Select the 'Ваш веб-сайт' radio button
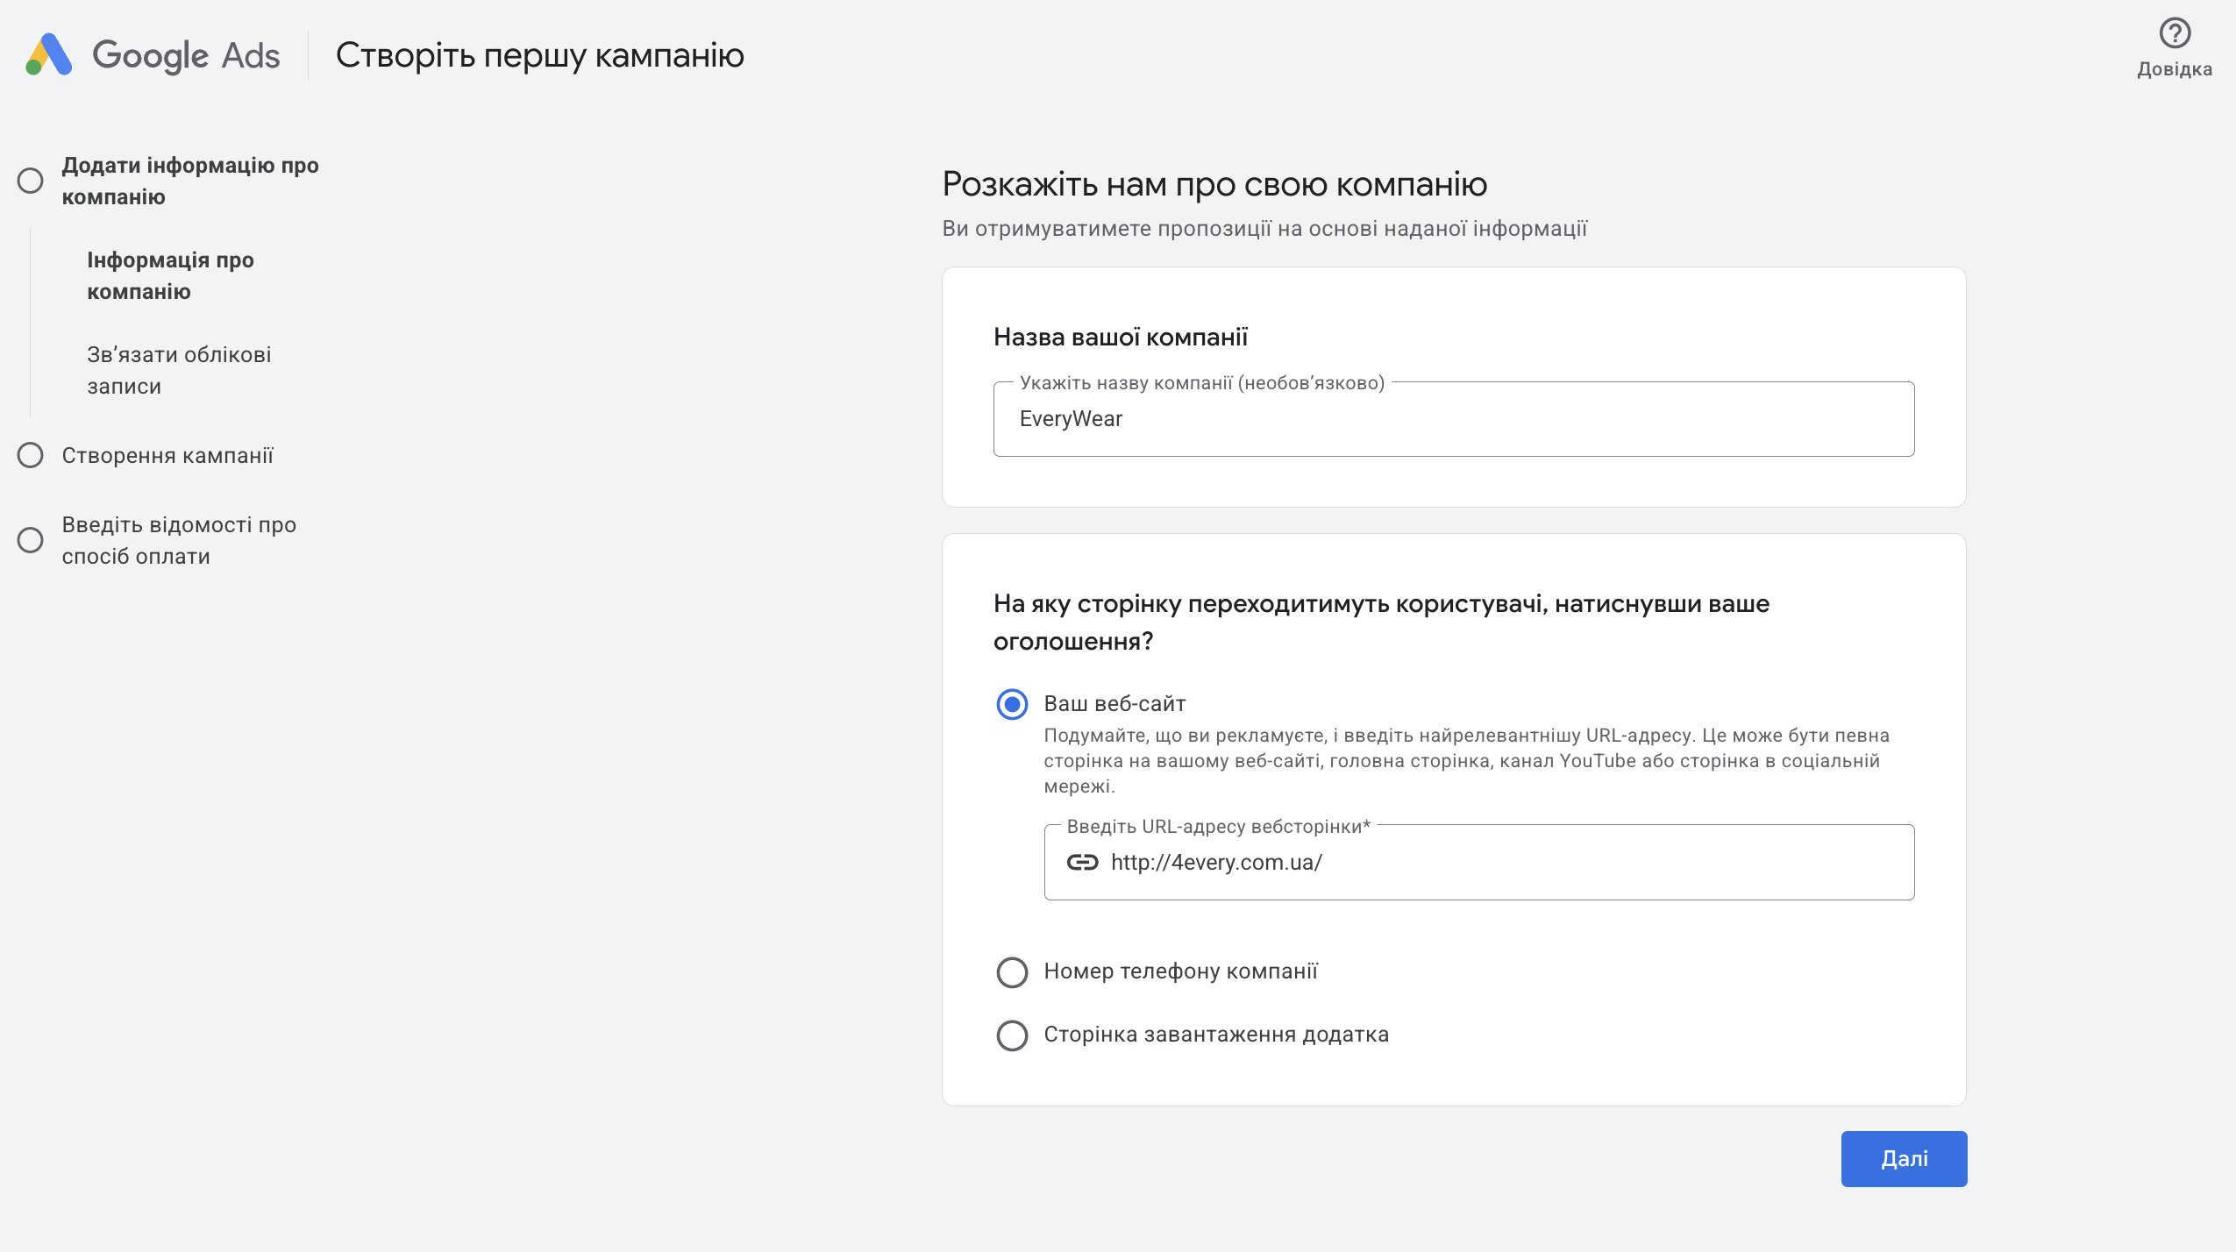The image size is (2236, 1252). click(1012, 704)
